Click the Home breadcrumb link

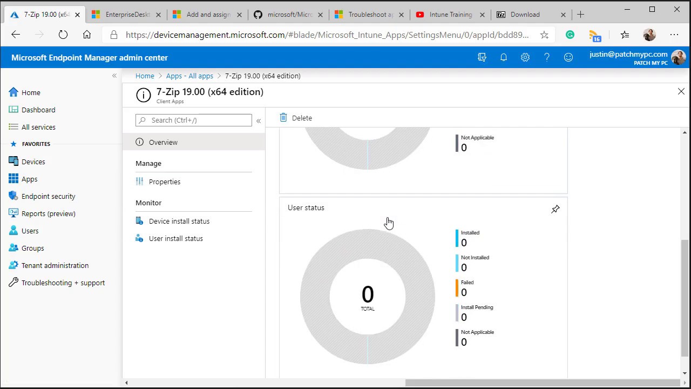click(x=145, y=76)
